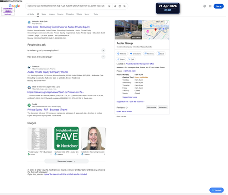Switch to AI Mode tab
Image resolution: width=228 pixels, height=195 pixels.
[x=31, y=14]
